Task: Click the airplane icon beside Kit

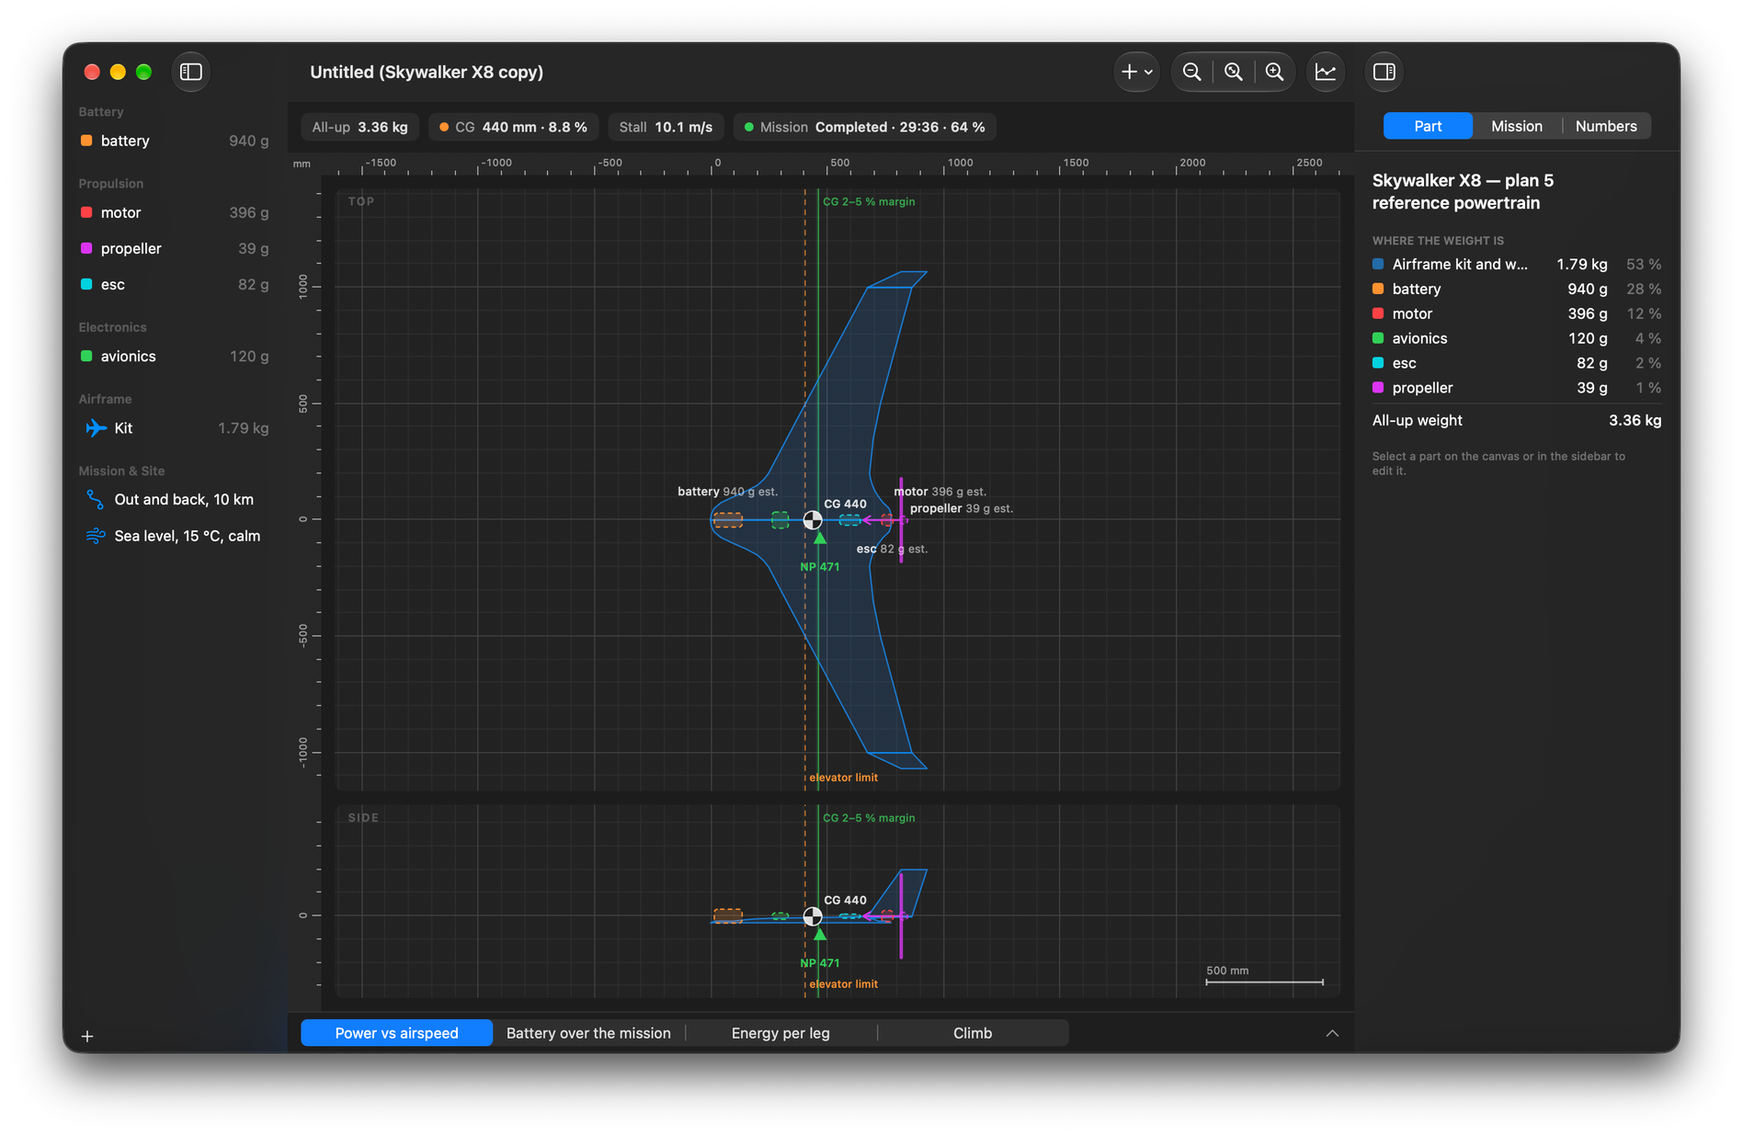Action: click(x=96, y=427)
